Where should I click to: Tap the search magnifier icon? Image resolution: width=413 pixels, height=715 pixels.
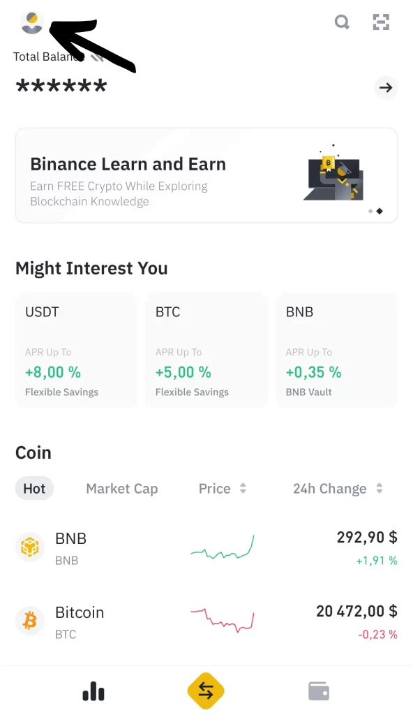(x=342, y=22)
